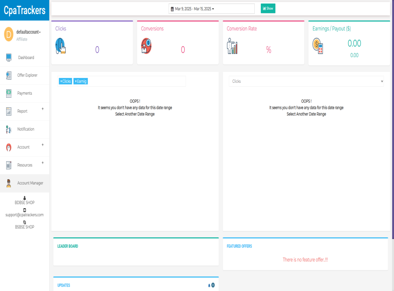Open the Account menu item
The height and width of the screenshot is (291, 394).
23,147
